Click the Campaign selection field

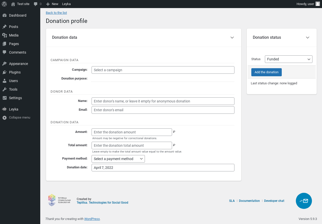[163, 70]
